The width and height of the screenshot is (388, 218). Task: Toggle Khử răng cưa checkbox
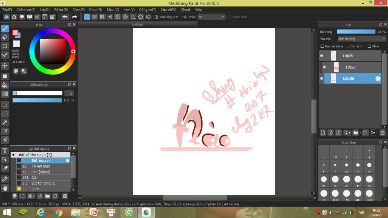156,17
